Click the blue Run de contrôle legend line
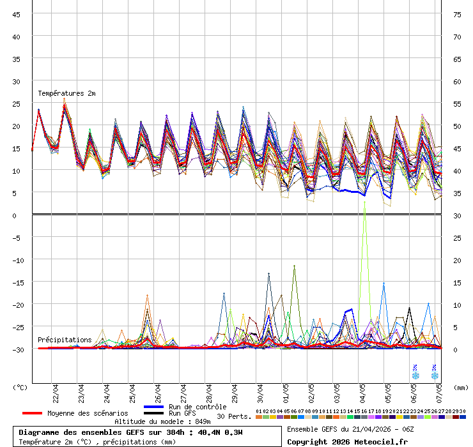This screenshot has height=447, width=473. pyautogui.click(x=154, y=407)
